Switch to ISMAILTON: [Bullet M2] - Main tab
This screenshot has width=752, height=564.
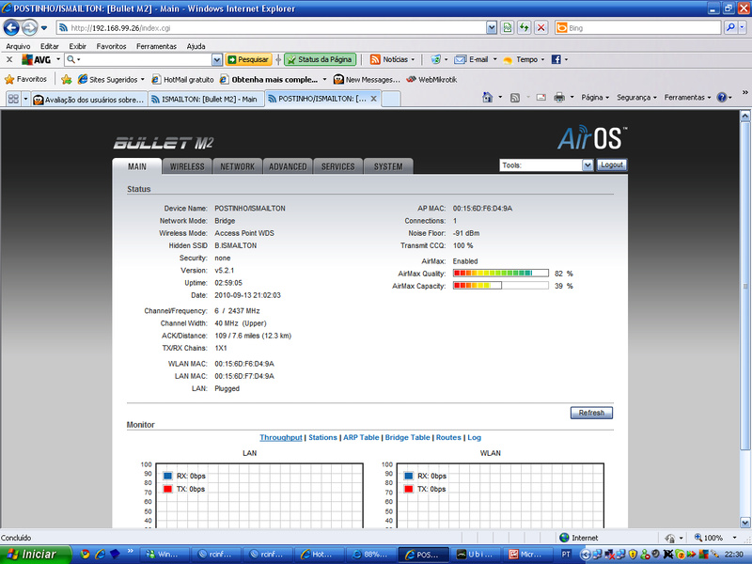pos(205,100)
